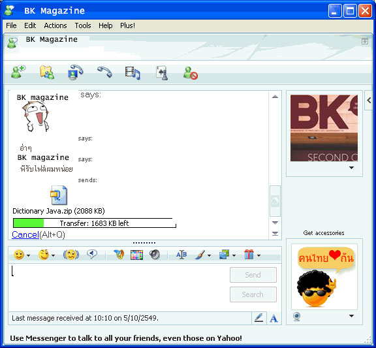Open the share files folder icon
This screenshot has height=348, width=376.
click(47, 72)
